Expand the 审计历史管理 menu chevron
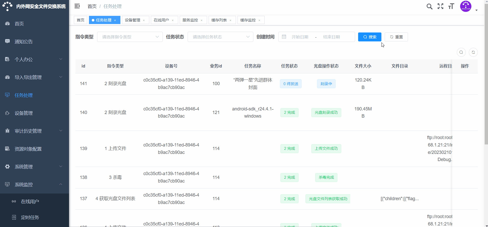The image size is (488, 227). point(61,131)
